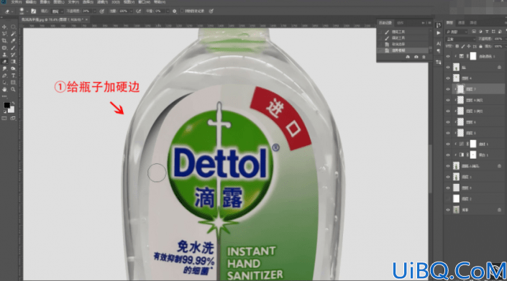Hide the topmost adjustment layer
Image resolution: width=507 pixels, height=281 pixels.
click(x=448, y=56)
